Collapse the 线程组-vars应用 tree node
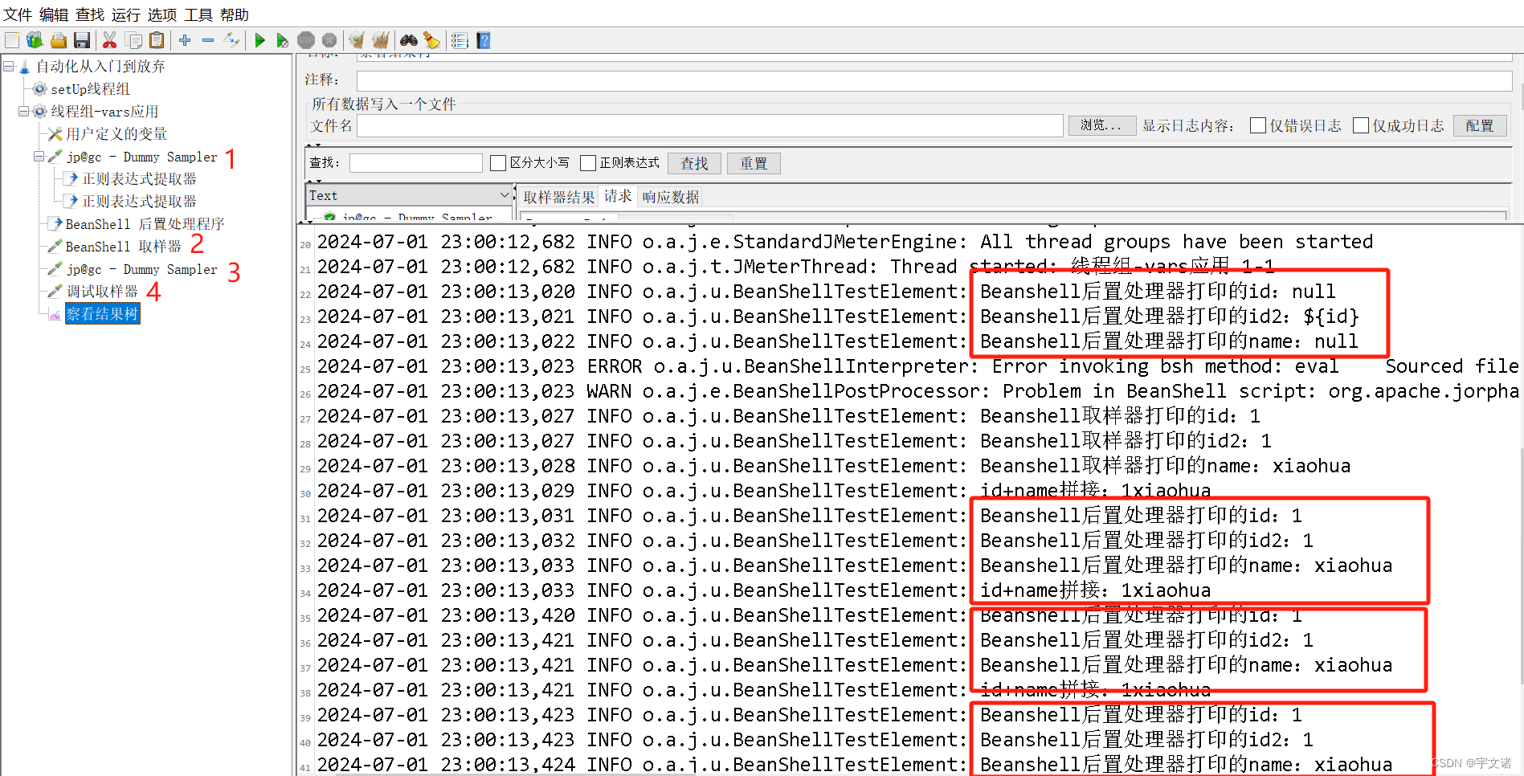Viewport: 1524px width, 776px height. (23, 111)
